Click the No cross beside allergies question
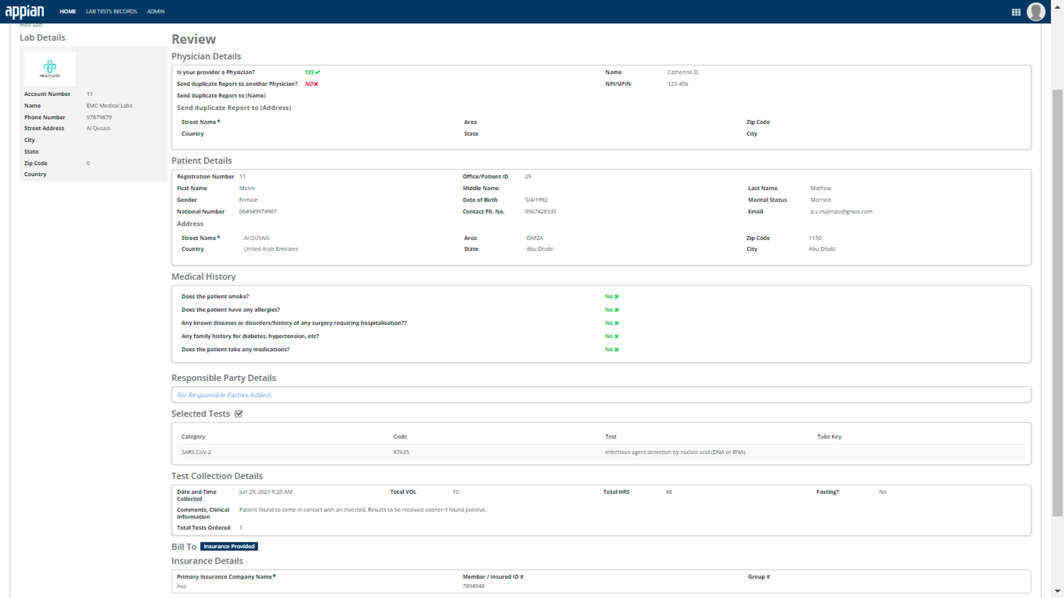This screenshot has width=1064, height=598. pos(617,310)
